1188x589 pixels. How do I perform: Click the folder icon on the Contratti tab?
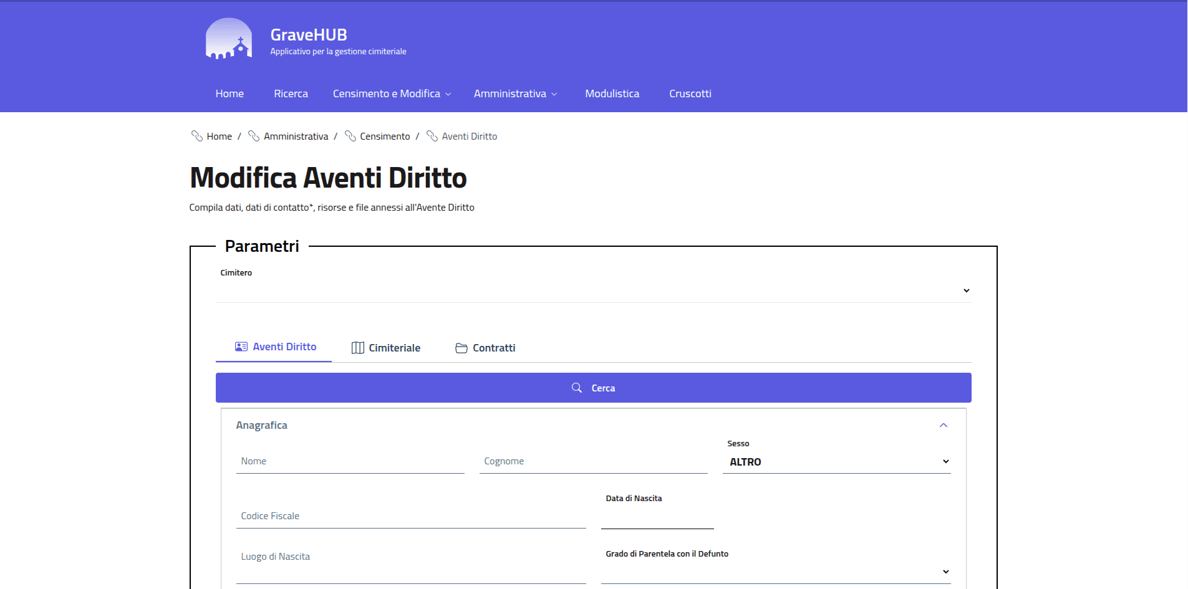click(x=461, y=348)
